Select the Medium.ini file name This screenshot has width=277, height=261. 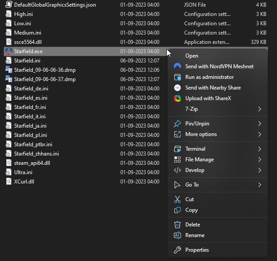pos(28,33)
